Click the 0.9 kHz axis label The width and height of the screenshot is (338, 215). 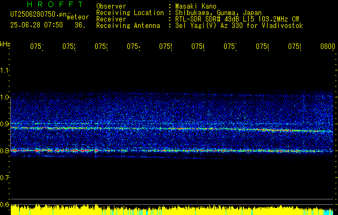pos(4,124)
